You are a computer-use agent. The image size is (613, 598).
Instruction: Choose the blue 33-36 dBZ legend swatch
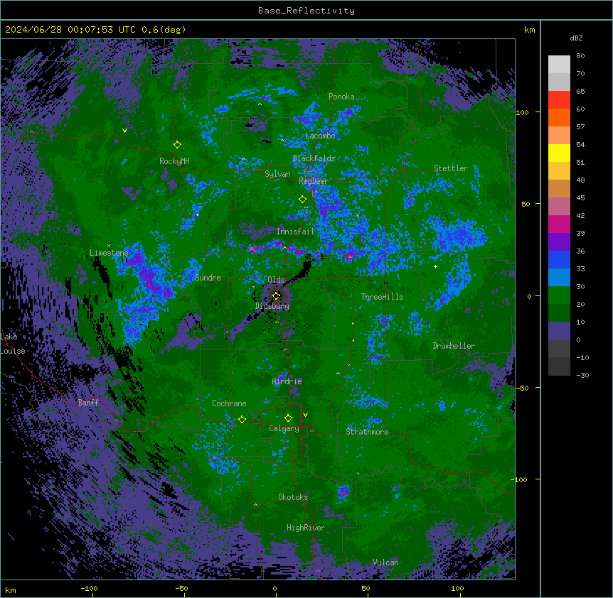(x=559, y=260)
